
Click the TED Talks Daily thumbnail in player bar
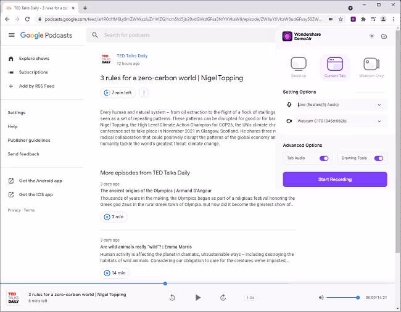14,298
